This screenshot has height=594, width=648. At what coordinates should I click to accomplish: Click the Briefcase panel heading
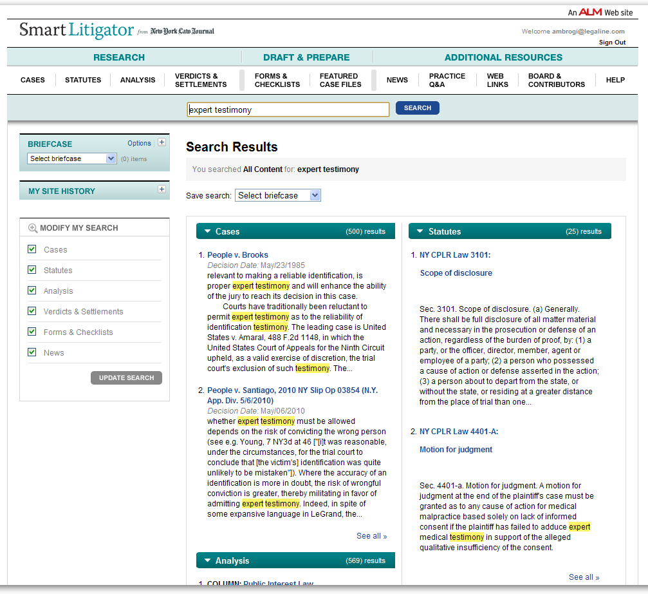(x=50, y=144)
